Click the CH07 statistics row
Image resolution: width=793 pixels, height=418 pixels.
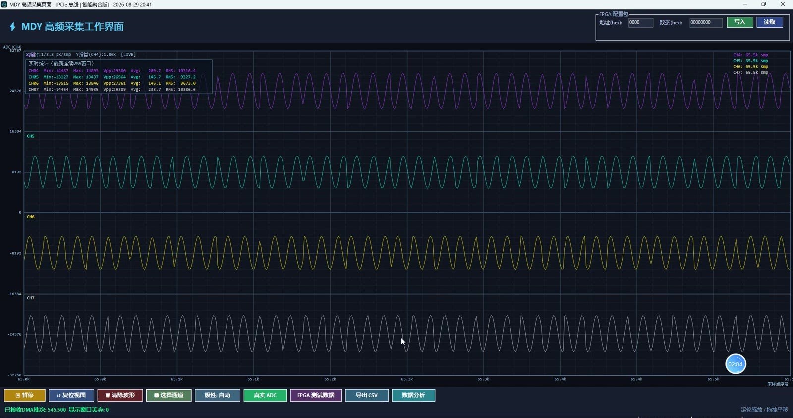(x=112, y=90)
